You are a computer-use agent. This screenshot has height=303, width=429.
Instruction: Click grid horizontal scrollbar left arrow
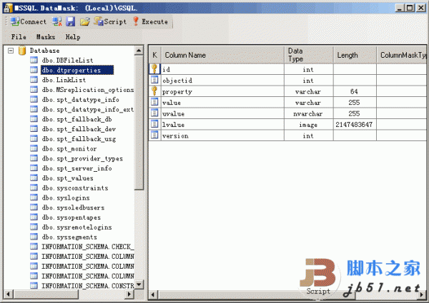(x=154, y=294)
